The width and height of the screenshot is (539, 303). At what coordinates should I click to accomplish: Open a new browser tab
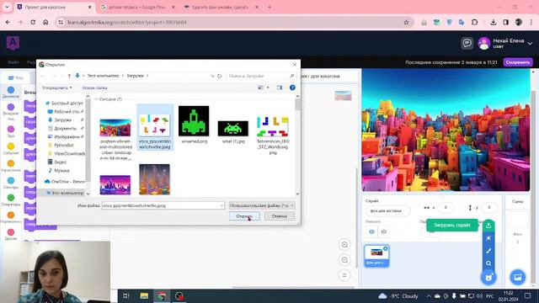(x=269, y=7)
